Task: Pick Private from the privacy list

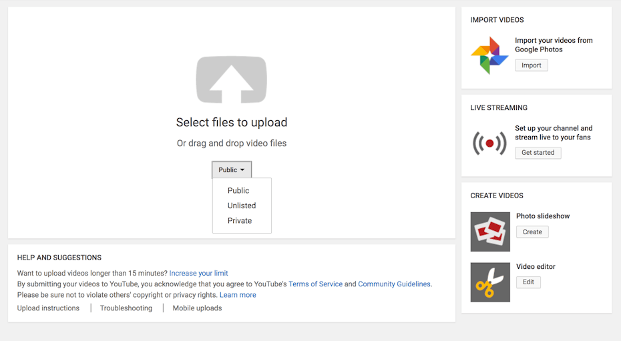Action: tap(240, 221)
